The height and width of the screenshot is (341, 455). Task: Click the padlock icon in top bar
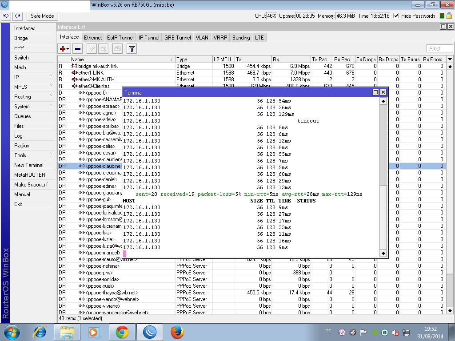point(450,16)
